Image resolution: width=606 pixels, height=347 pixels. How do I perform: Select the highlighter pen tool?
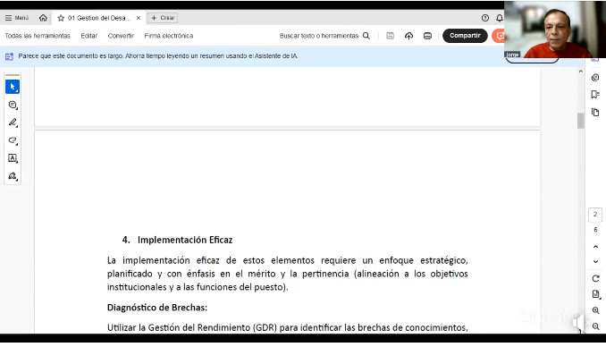click(x=13, y=123)
